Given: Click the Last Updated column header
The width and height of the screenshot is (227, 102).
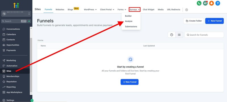Looking at the screenshot, I should [x=149, y=46].
